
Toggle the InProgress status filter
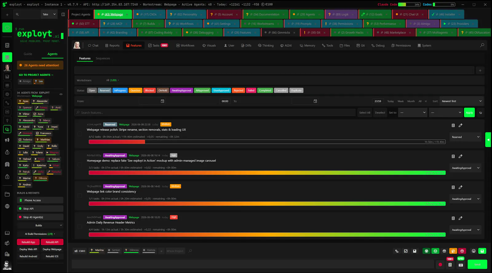[x=120, y=90]
